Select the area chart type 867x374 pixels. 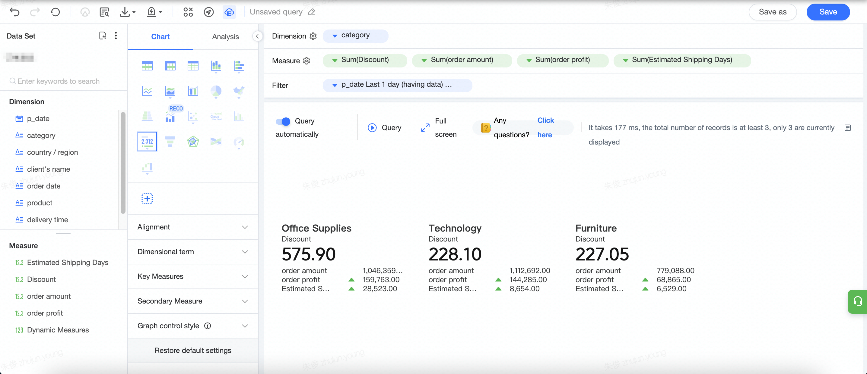(x=170, y=91)
